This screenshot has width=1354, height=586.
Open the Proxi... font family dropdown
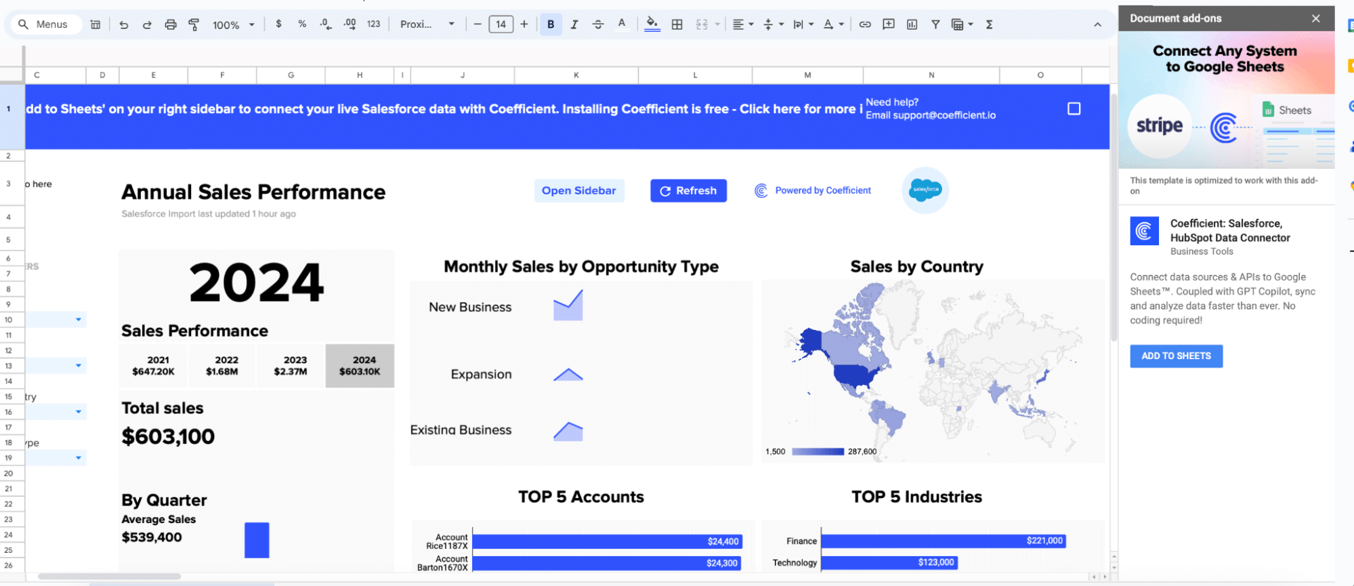point(427,24)
